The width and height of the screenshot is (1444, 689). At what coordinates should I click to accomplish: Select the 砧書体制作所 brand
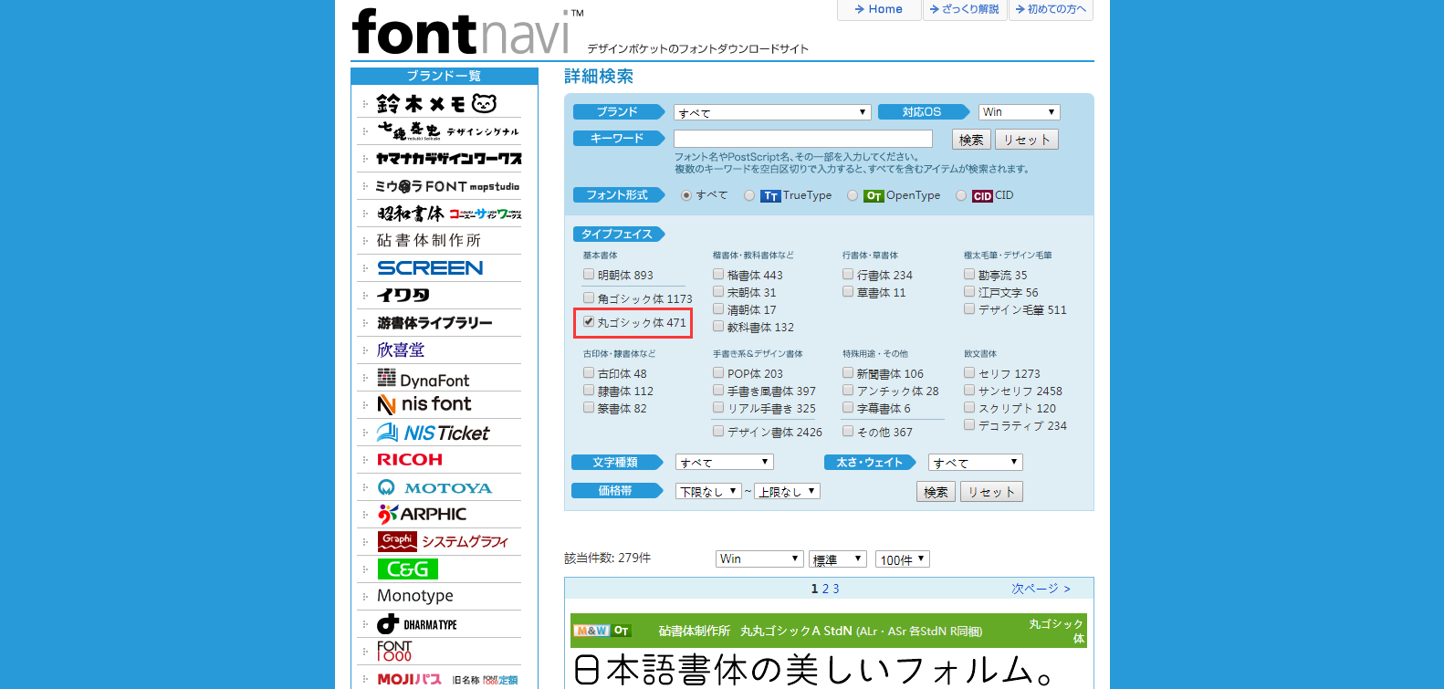pyautogui.click(x=429, y=241)
